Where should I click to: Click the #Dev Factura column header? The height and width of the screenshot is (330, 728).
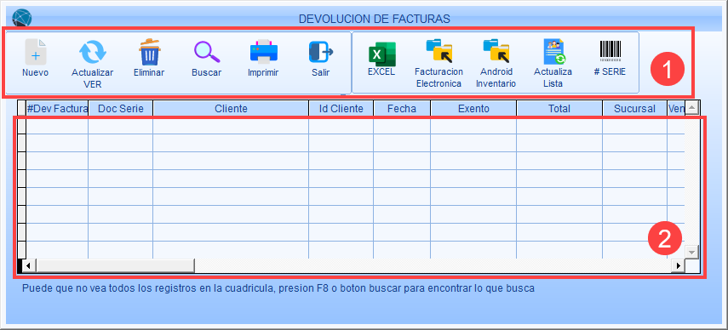[x=57, y=109]
